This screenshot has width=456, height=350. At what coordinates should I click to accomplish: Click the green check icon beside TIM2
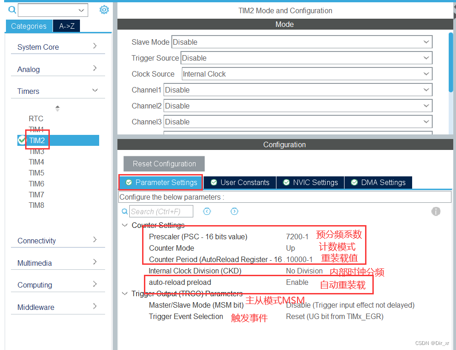[21, 140]
